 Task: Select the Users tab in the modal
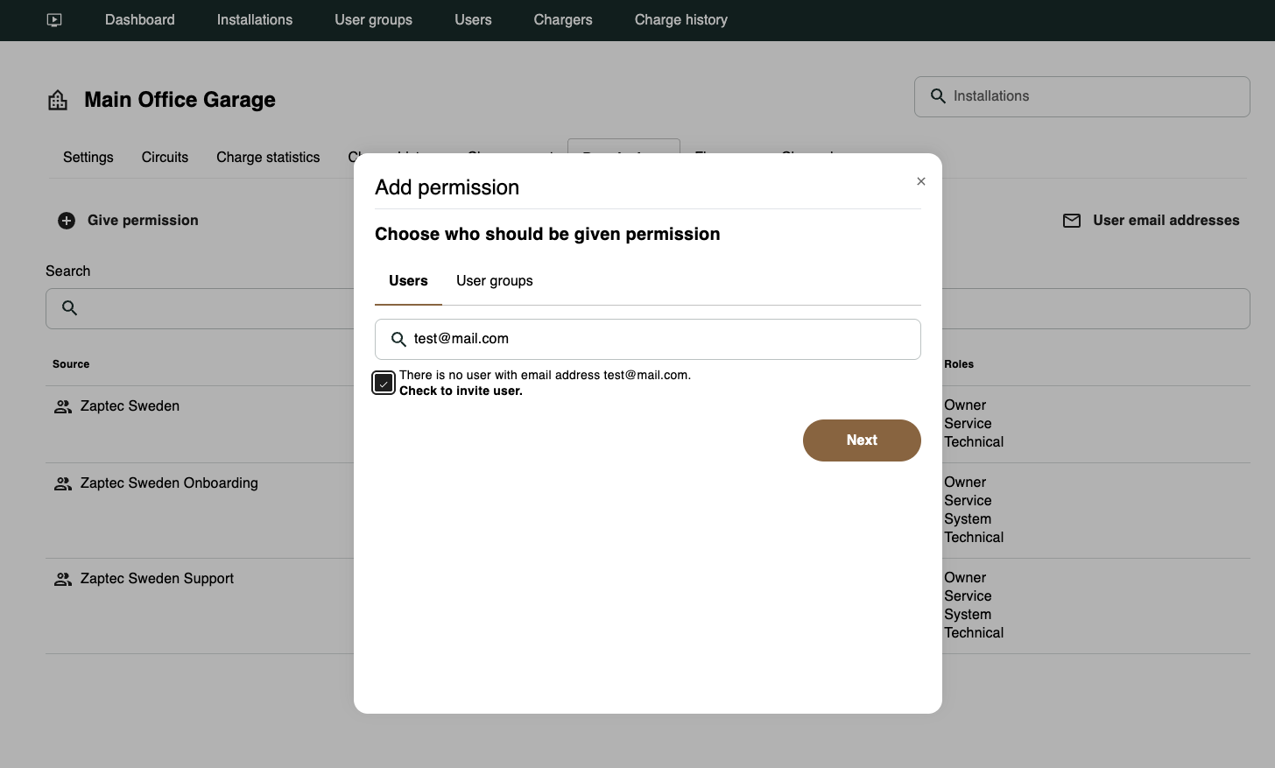[408, 280]
